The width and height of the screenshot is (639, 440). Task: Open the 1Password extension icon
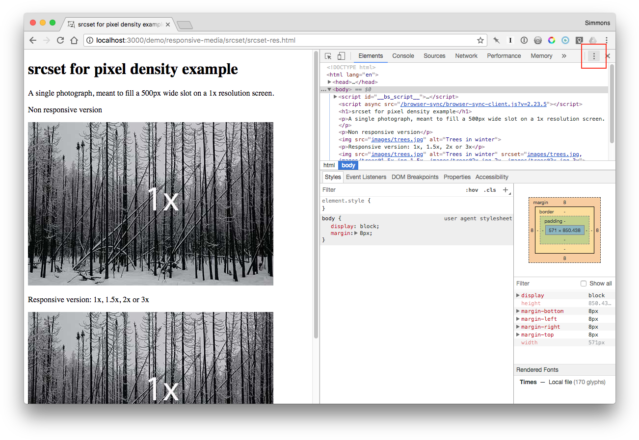click(524, 40)
